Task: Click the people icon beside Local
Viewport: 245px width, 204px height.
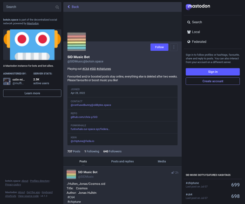Action: click(x=189, y=32)
